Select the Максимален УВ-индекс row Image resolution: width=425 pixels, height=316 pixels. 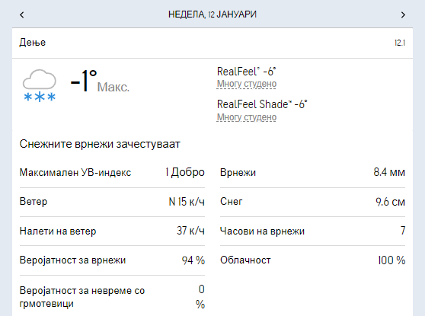pyautogui.click(x=112, y=172)
